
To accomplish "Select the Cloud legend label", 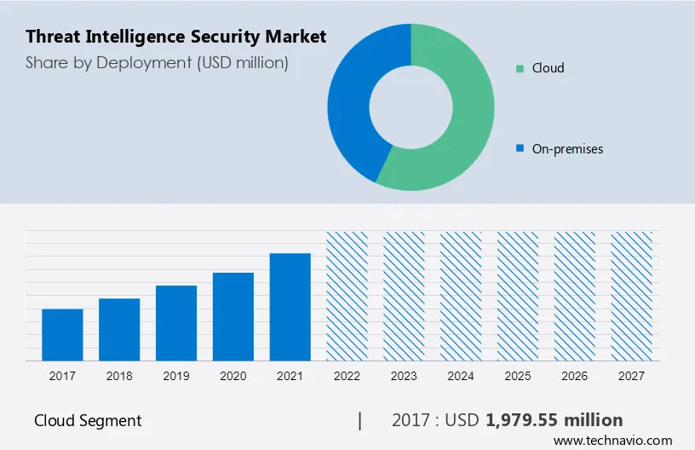I will (x=548, y=68).
